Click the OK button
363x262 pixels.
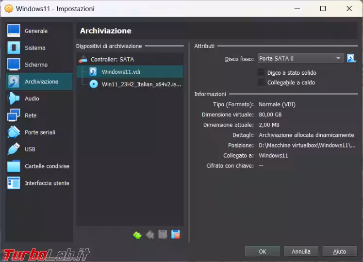pyautogui.click(x=262, y=251)
